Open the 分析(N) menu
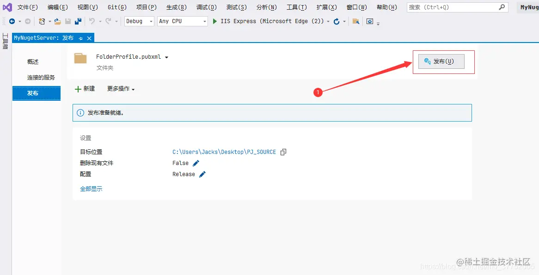The image size is (539, 275). [x=267, y=7]
